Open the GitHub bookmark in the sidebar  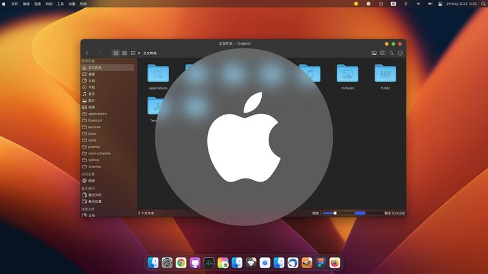(x=108, y=160)
